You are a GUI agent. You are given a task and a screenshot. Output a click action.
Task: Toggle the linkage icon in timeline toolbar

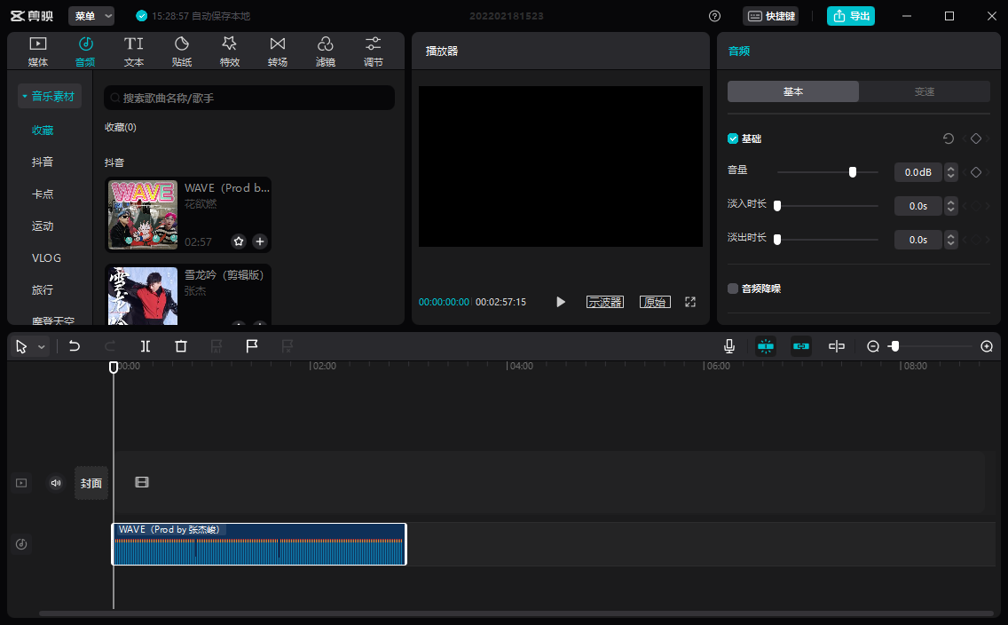click(x=801, y=346)
